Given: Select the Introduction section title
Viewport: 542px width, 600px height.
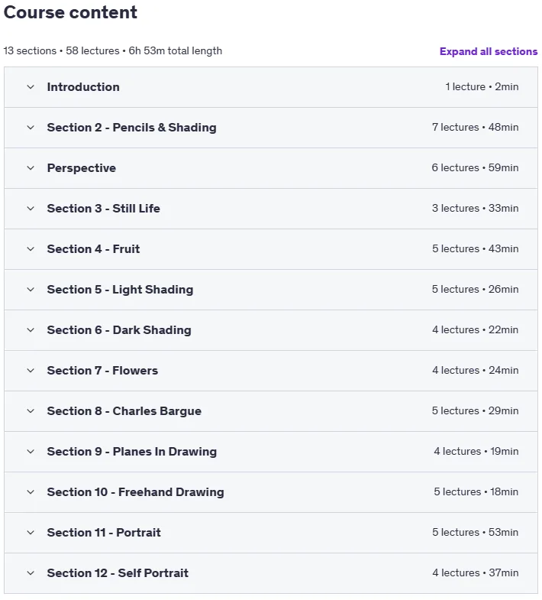Looking at the screenshot, I should click(83, 87).
